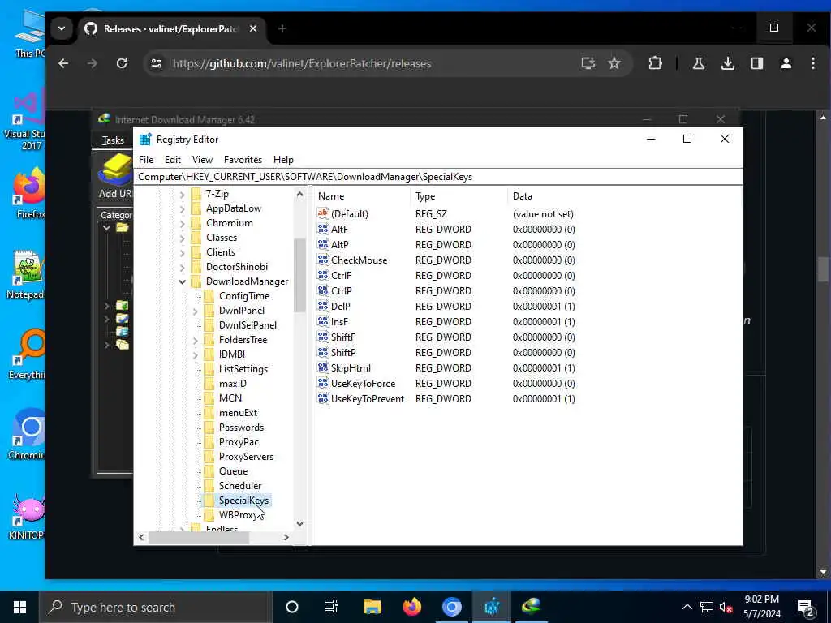Reload the GitHub releases page
The image size is (831, 623).
pyautogui.click(x=122, y=63)
